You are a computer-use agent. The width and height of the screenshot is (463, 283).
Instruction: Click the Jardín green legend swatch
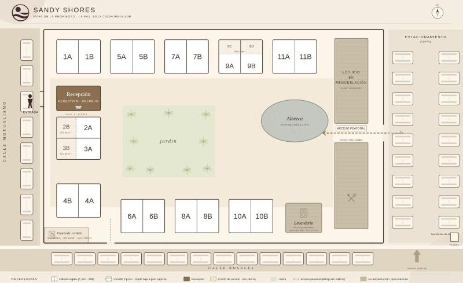pos(274,279)
